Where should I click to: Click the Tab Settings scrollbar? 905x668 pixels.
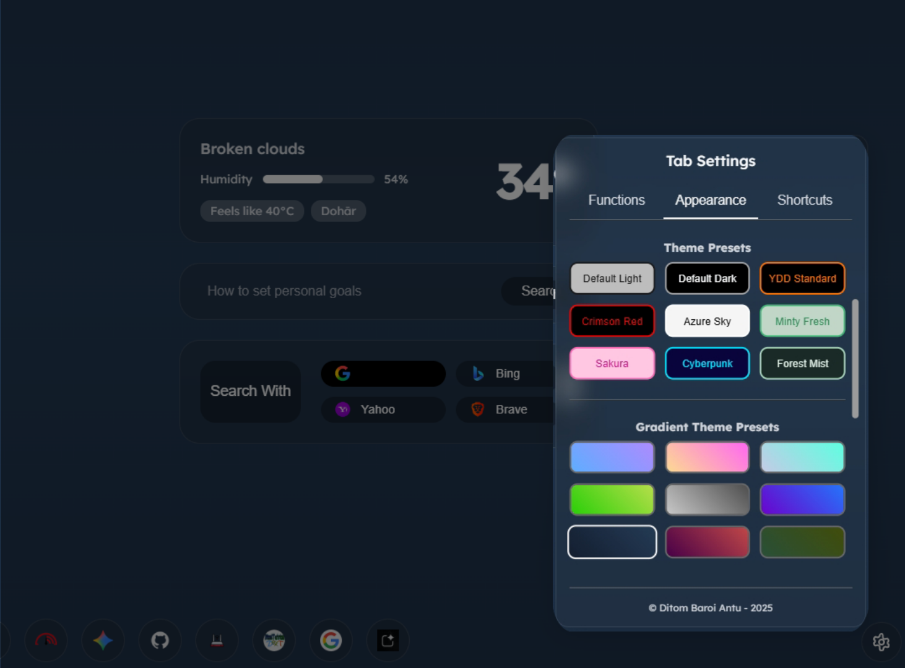point(854,359)
